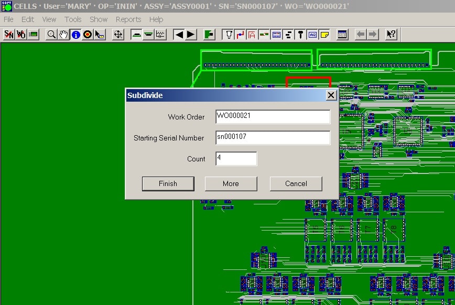
Task: Click the green circuit board assembly icon
Action: [x=34, y=35]
